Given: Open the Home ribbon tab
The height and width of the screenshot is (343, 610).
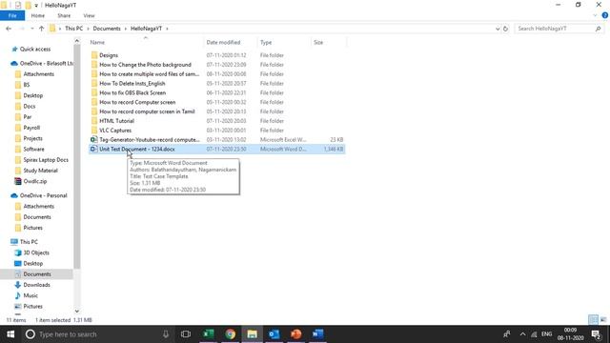Looking at the screenshot, I should tap(38, 15).
